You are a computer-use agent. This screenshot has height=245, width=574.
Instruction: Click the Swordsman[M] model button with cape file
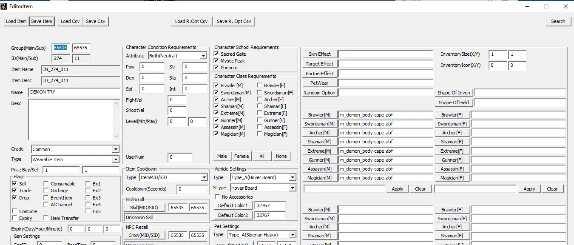320,124
